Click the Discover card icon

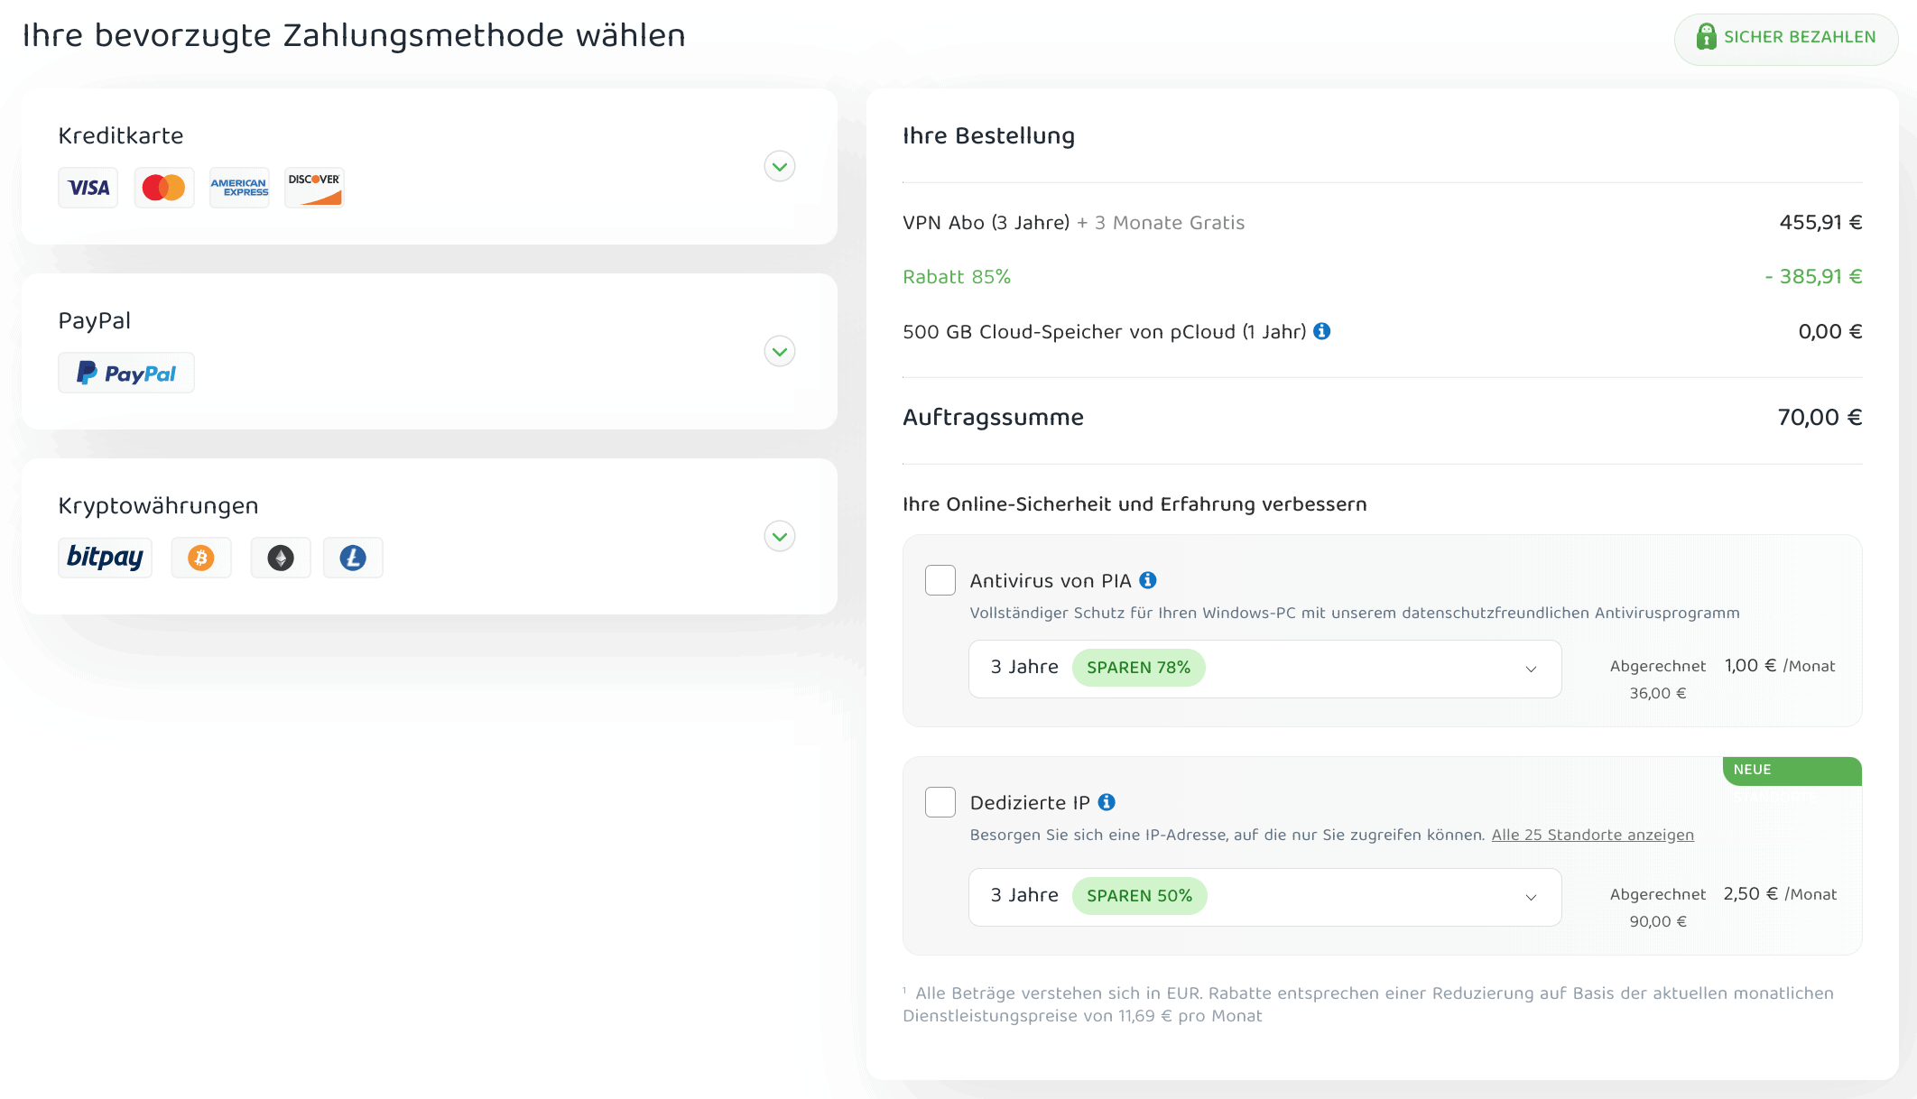point(314,188)
